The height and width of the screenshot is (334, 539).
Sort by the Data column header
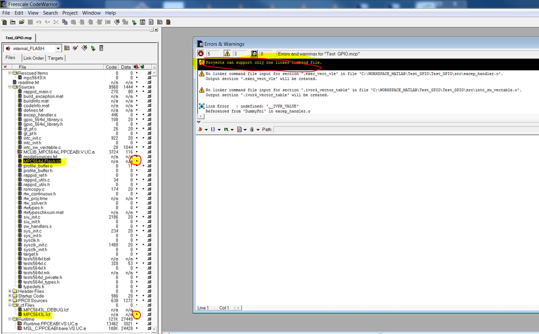(x=126, y=67)
